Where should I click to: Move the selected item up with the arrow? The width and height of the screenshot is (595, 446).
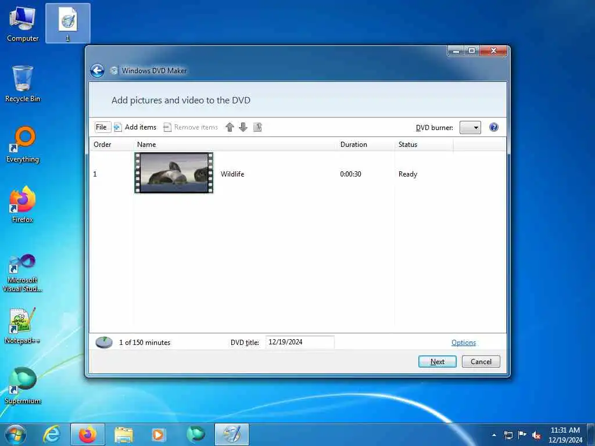230,127
